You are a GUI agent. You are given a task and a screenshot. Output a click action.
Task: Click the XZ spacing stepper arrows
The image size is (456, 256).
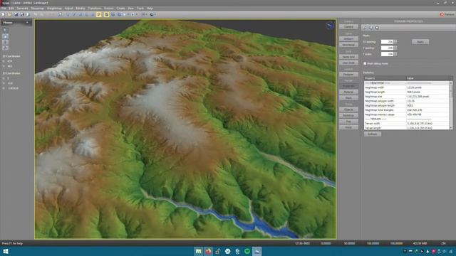[395, 42]
